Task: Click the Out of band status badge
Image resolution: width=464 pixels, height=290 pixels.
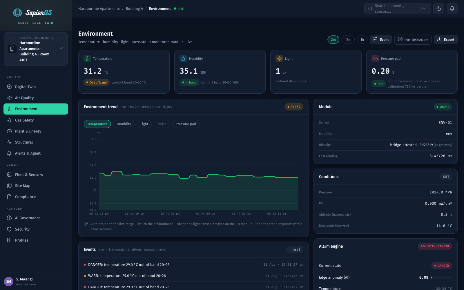Action: point(97,82)
